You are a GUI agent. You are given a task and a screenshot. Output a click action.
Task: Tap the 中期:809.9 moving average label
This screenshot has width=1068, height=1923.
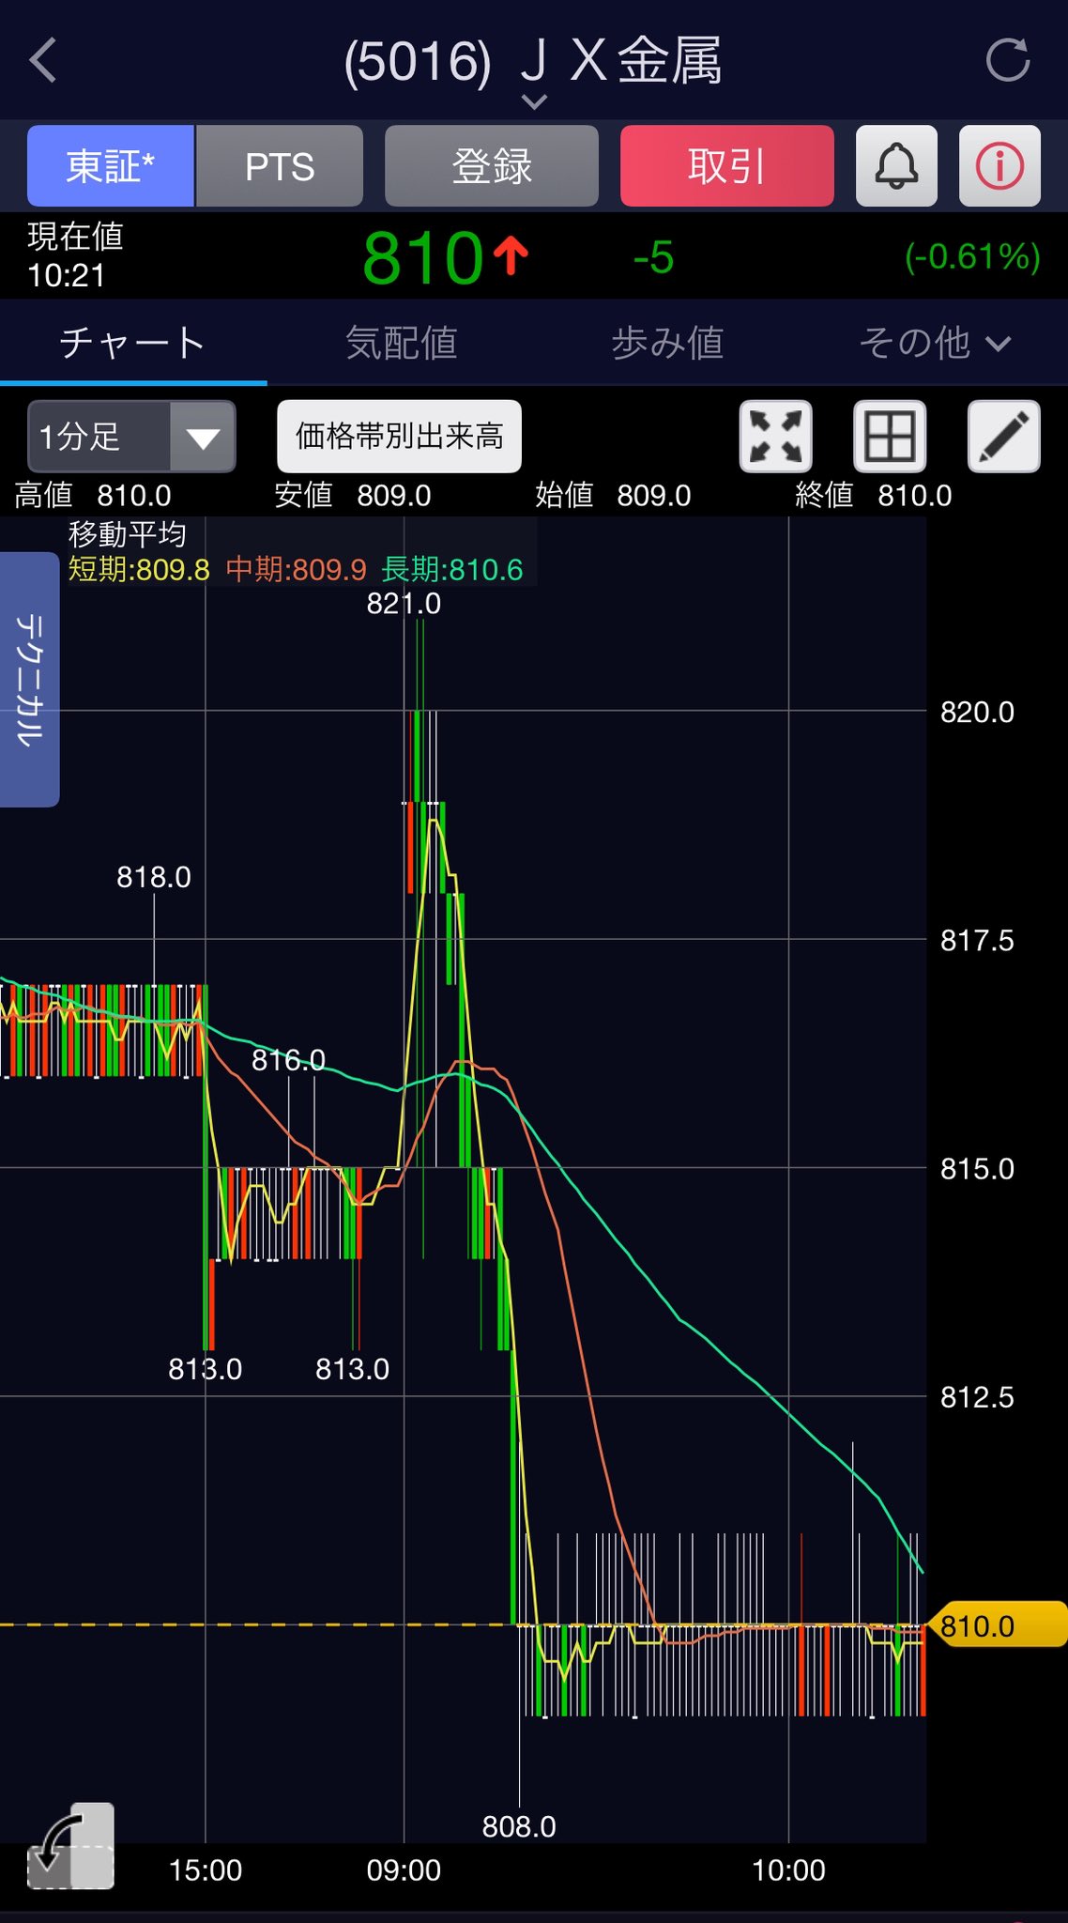pyautogui.click(x=297, y=570)
